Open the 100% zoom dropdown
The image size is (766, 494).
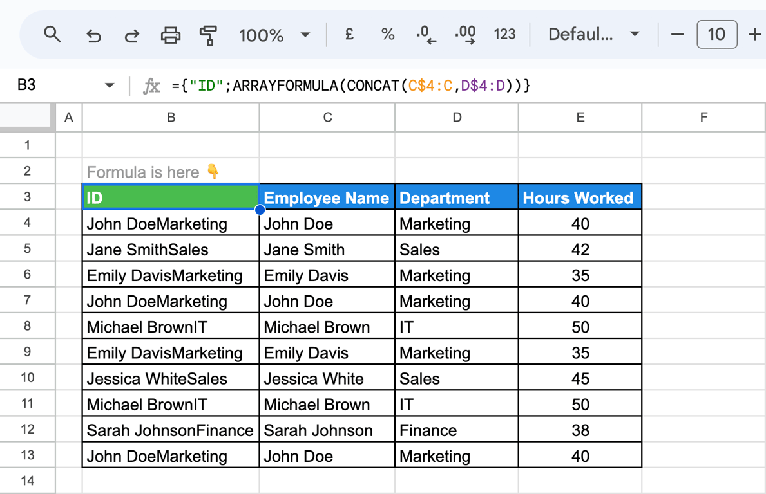[274, 35]
